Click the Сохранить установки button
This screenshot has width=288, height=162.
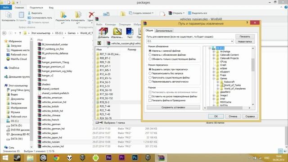173,108
